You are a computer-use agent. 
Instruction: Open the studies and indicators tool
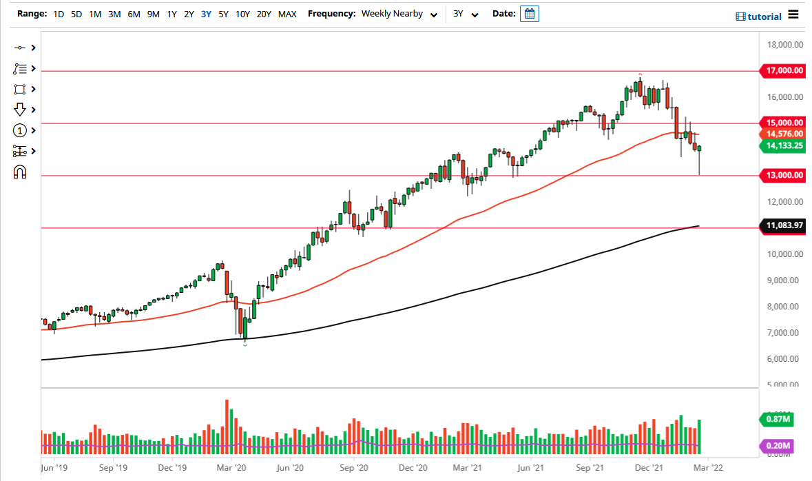pyautogui.click(x=20, y=68)
